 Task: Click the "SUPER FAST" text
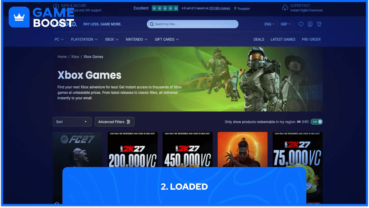[300, 6]
